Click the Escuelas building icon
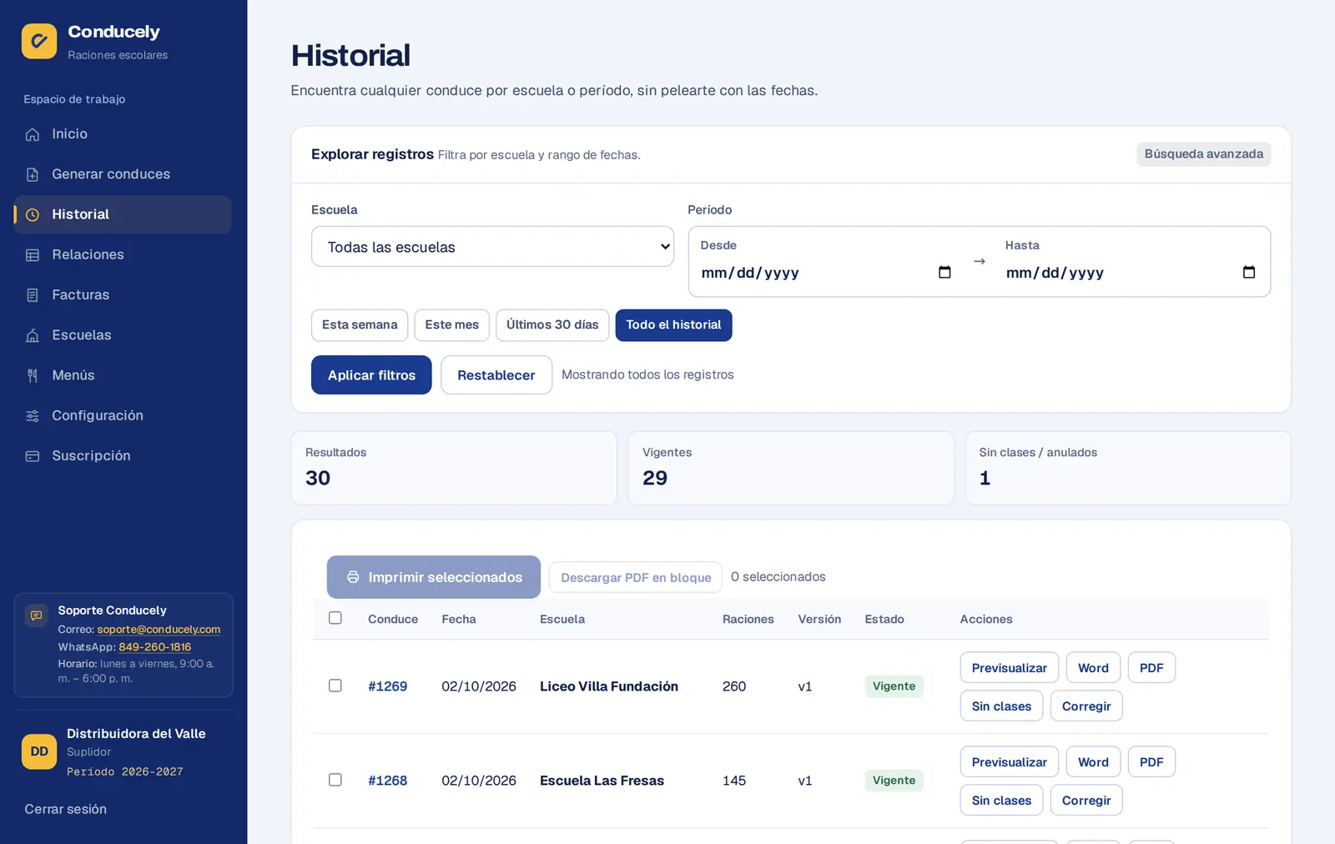The width and height of the screenshot is (1335, 844). coord(33,335)
